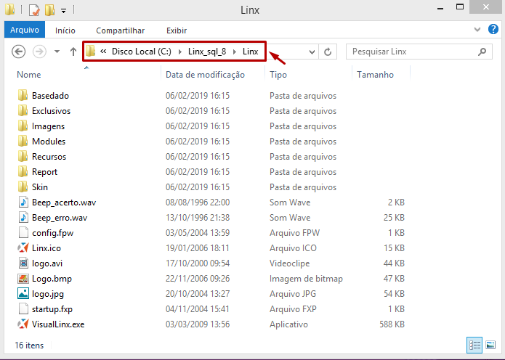
Task: Select the Report folder icon
Action: tap(23, 171)
